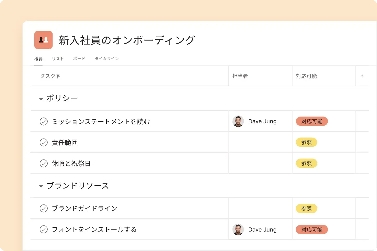Image resolution: width=377 pixels, height=251 pixels.
Task: Open task 休暇と祝祭日
Action: (71, 163)
